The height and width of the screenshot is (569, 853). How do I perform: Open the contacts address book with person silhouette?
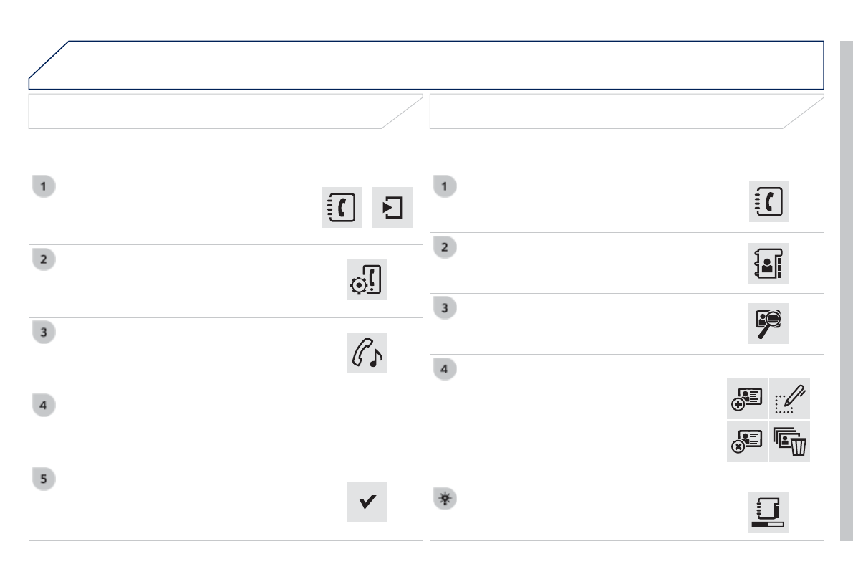point(768,263)
